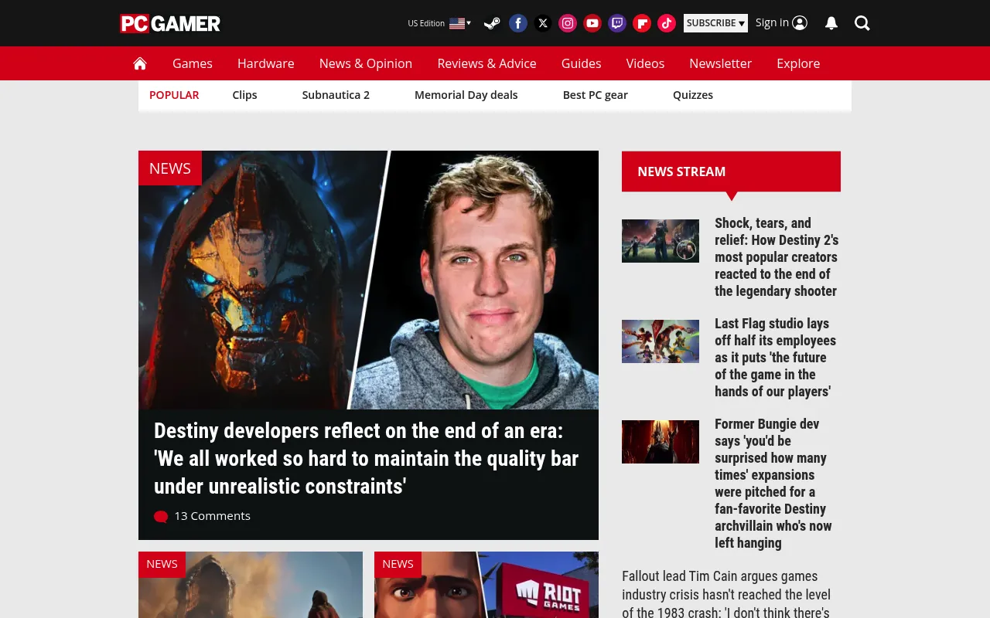Open the lower-left news card image

251,585
